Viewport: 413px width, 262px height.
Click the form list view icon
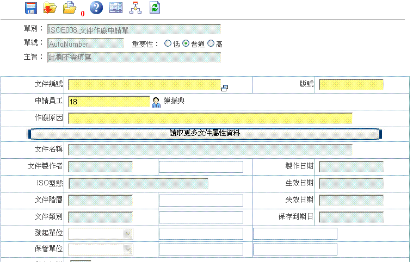point(115,8)
